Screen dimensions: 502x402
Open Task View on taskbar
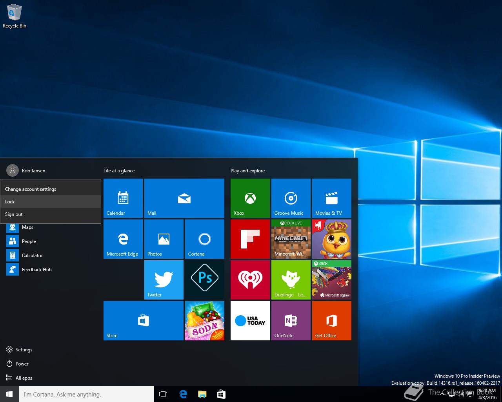163,394
